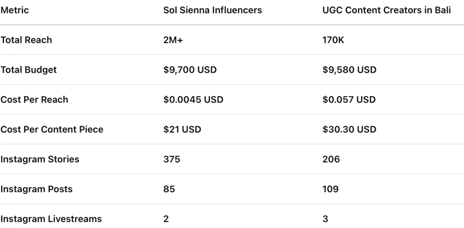Click the $30.30 USD value

pos(349,130)
